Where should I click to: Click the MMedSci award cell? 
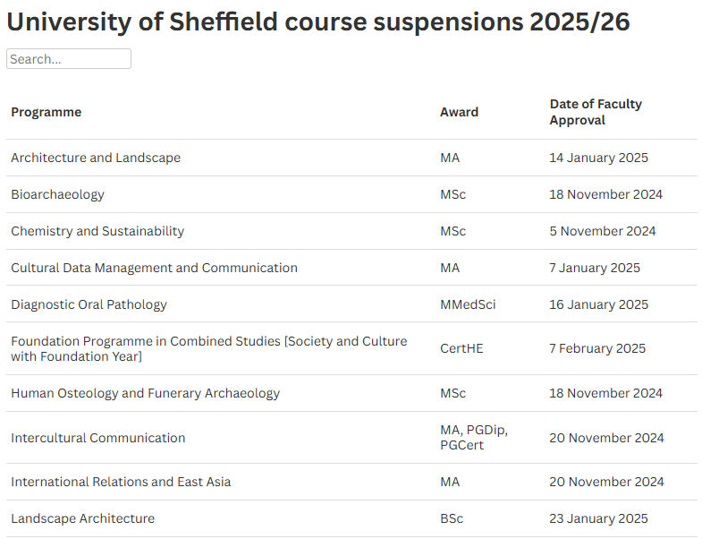[x=468, y=304]
